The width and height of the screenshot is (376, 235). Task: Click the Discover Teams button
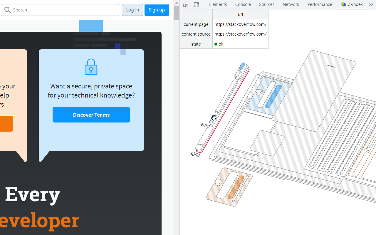pos(91,115)
